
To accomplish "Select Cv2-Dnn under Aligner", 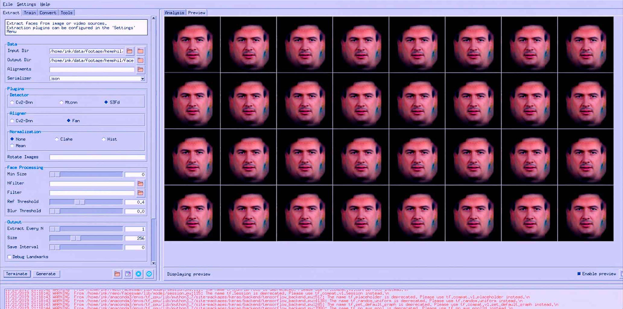I will coord(21,121).
